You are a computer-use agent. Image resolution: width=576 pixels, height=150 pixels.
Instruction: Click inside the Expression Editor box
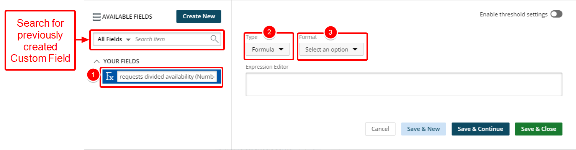404,84
